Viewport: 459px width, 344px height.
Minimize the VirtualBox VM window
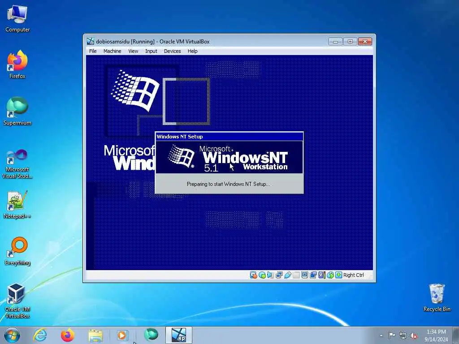click(x=335, y=42)
